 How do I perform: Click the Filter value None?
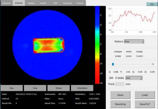[61, 99]
